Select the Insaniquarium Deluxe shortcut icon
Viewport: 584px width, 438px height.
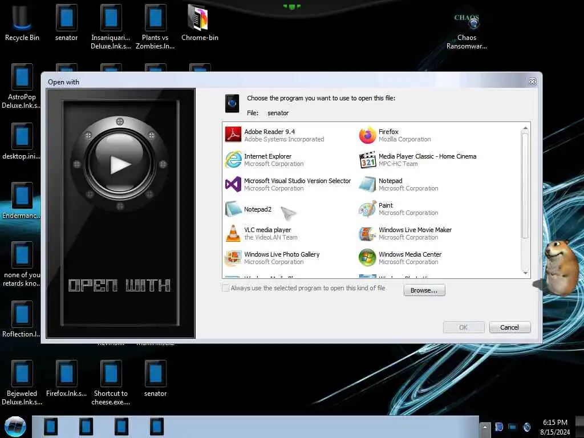click(x=111, y=27)
